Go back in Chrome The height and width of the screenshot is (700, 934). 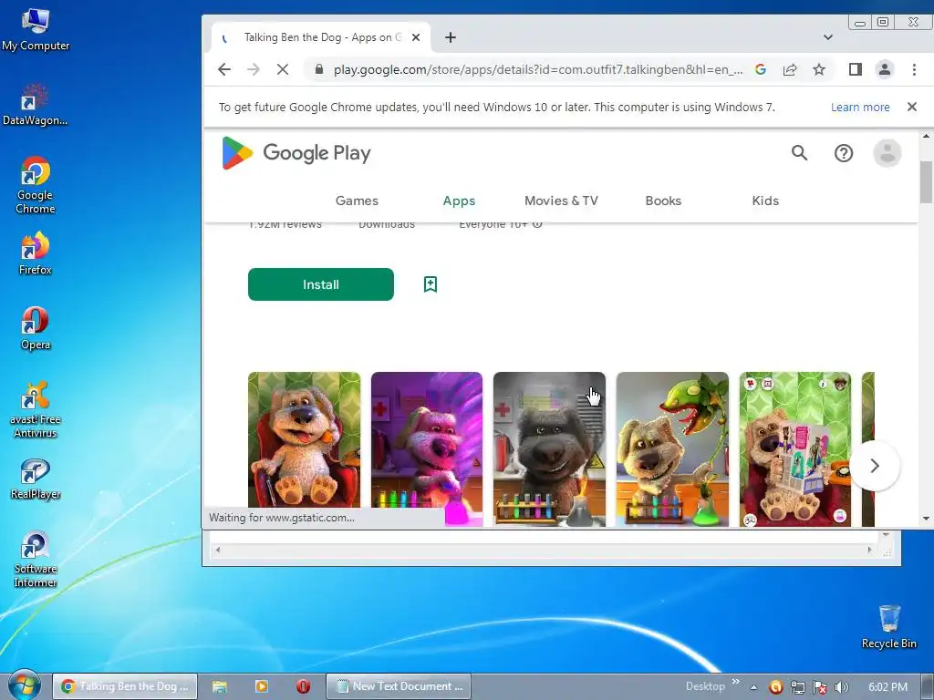224,69
